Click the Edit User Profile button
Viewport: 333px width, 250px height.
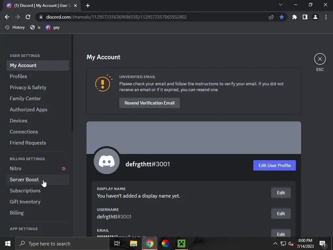(274, 165)
